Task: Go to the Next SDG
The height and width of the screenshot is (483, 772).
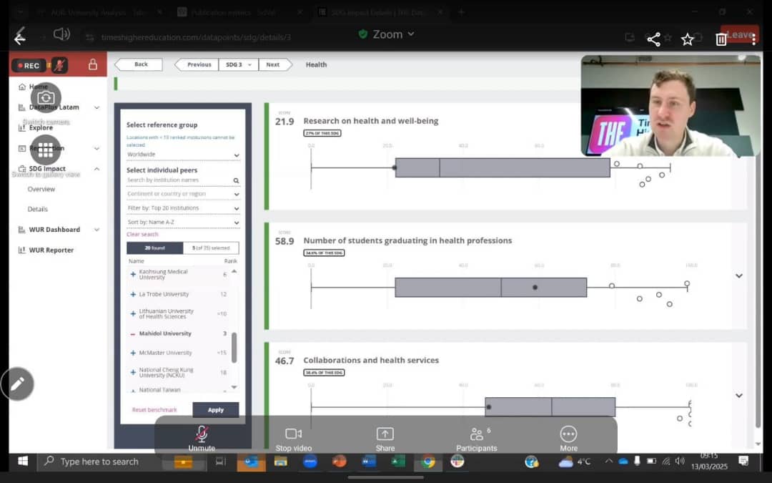Action: coord(274,64)
